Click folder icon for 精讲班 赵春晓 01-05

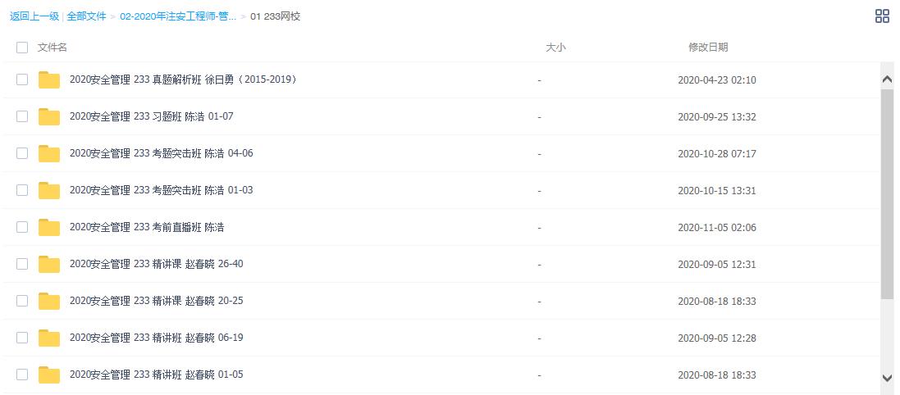(49, 375)
